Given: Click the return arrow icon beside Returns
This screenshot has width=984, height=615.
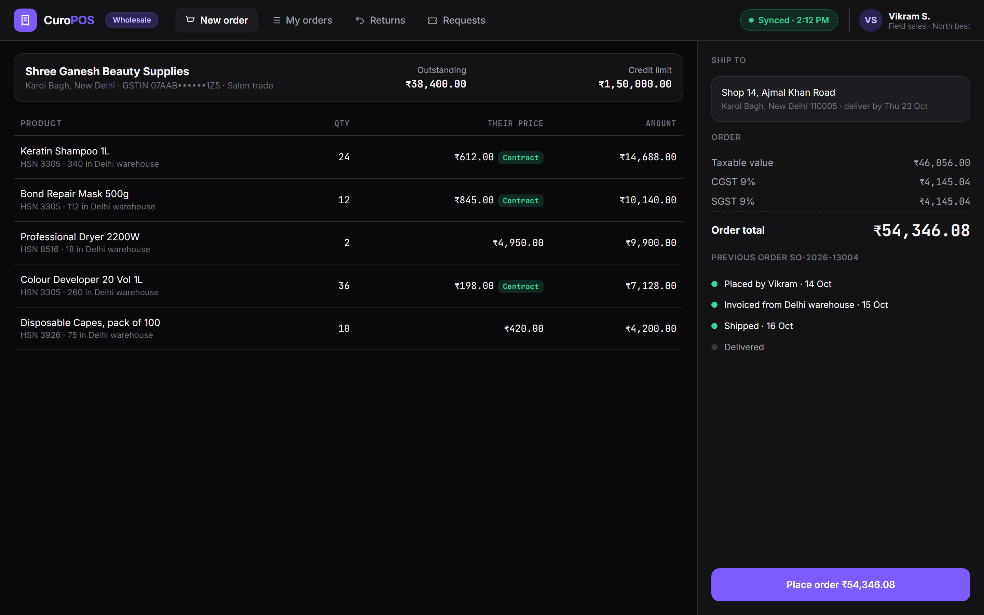Looking at the screenshot, I should [360, 20].
